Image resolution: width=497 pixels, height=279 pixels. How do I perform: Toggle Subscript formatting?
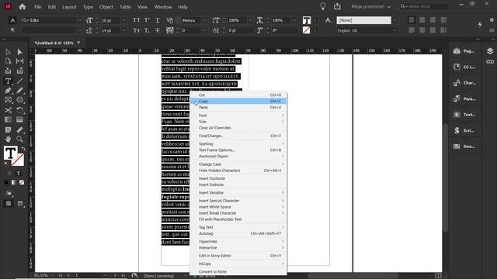pos(147,30)
